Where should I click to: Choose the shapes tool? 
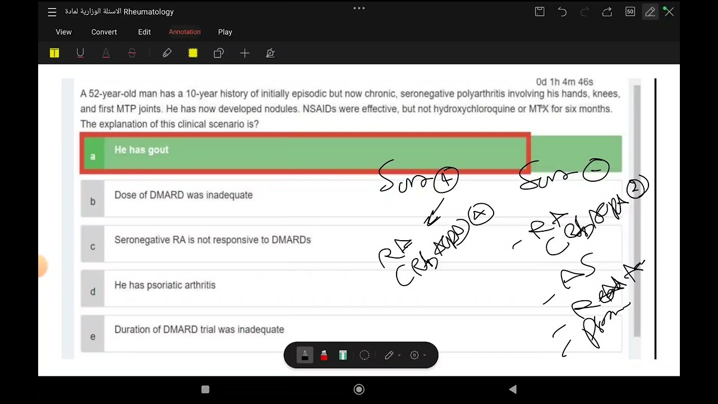click(x=219, y=53)
